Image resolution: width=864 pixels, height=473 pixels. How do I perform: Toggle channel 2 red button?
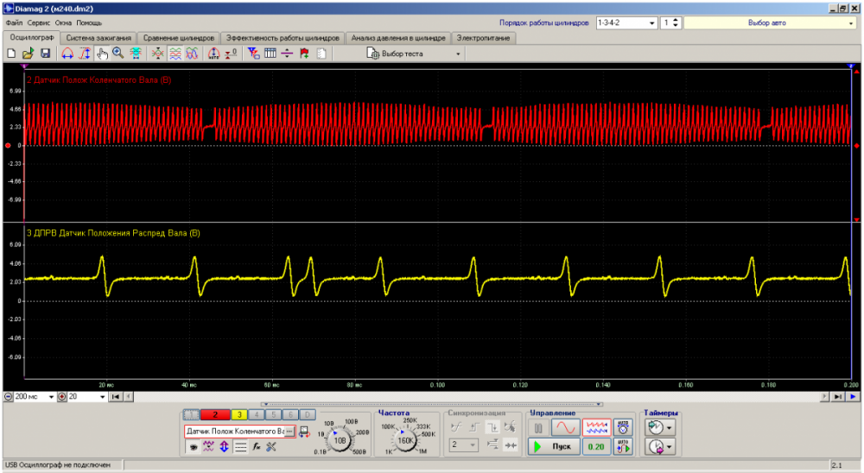tap(215, 415)
